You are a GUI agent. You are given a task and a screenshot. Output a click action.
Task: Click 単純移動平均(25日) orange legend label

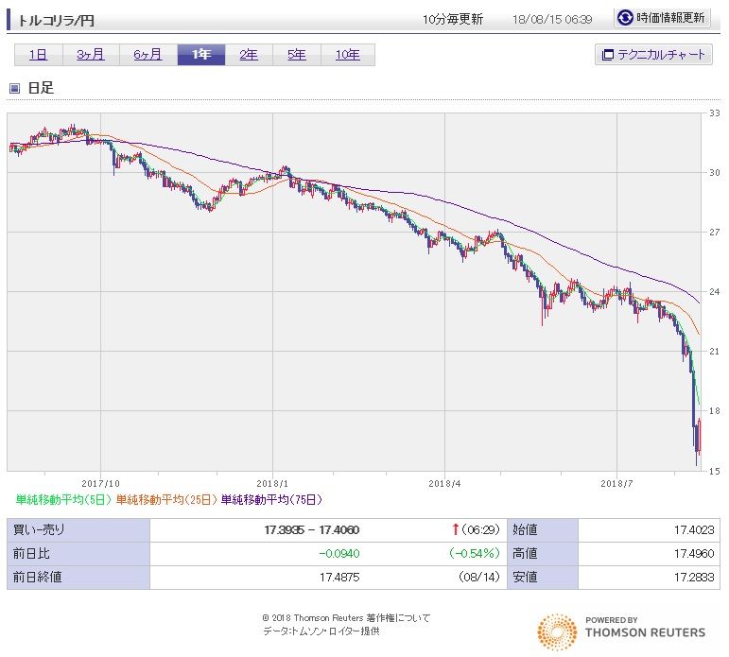pos(166,499)
